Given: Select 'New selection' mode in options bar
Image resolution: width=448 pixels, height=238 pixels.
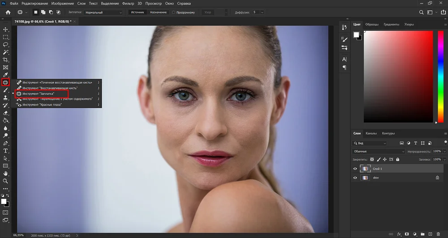Looking at the screenshot, I should 36,12.
